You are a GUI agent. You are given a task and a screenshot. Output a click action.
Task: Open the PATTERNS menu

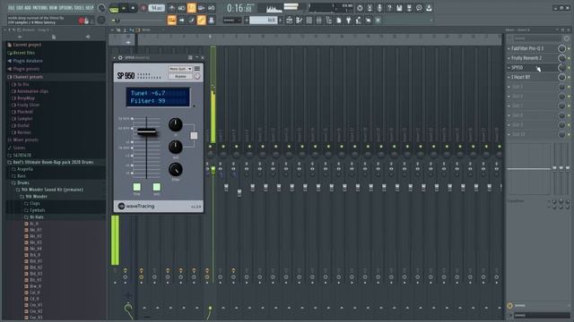pyautogui.click(x=39, y=8)
